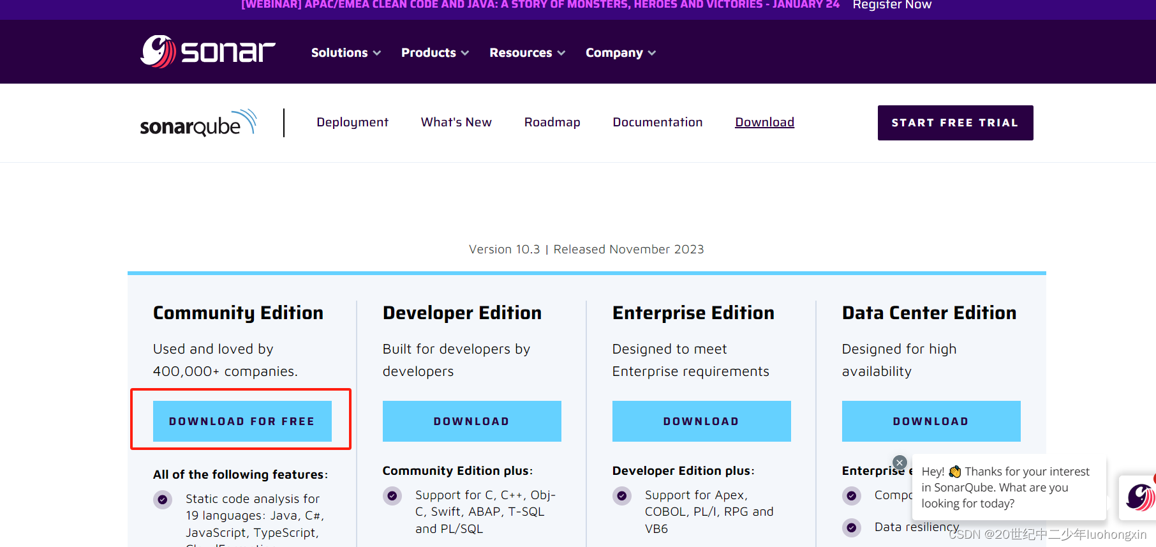Click the SonarQube logo
This screenshot has width=1156, height=547.
click(x=198, y=123)
